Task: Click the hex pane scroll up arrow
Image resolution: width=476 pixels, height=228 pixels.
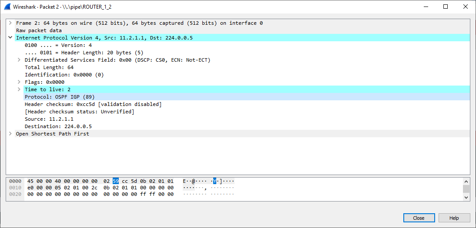Action: pyautogui.click(x=466, y=181)
